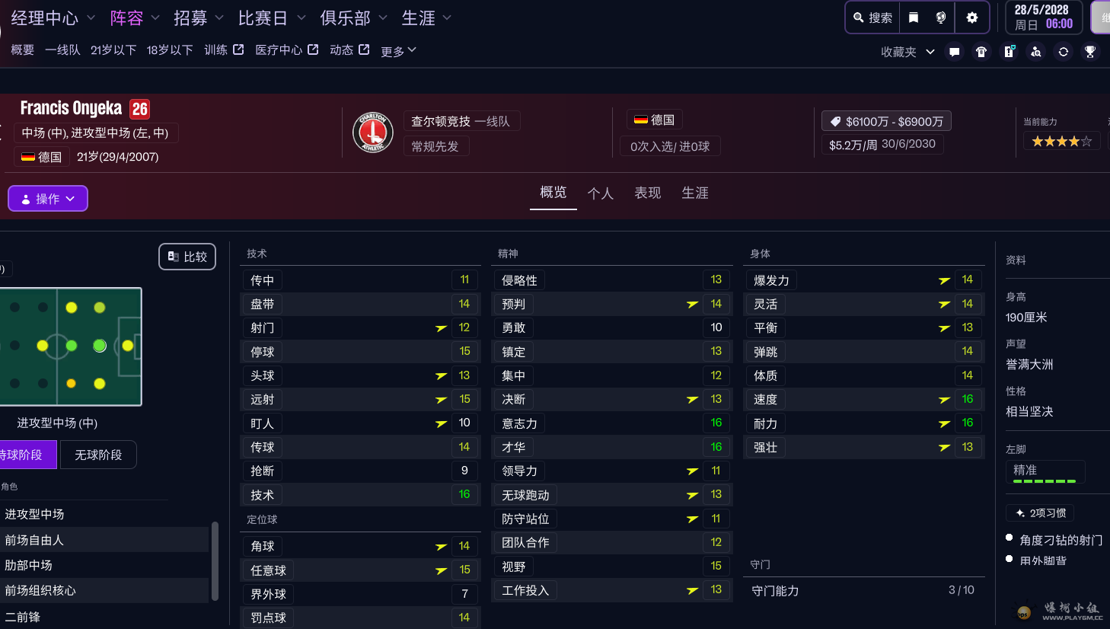Open the globe world icon
1110x629 pixels.
(941, 18)
